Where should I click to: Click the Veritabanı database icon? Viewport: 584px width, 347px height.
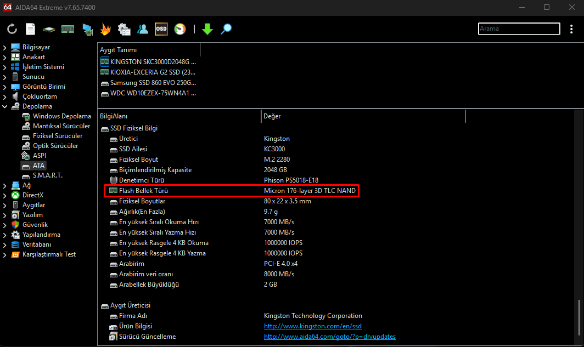(15, 244)
